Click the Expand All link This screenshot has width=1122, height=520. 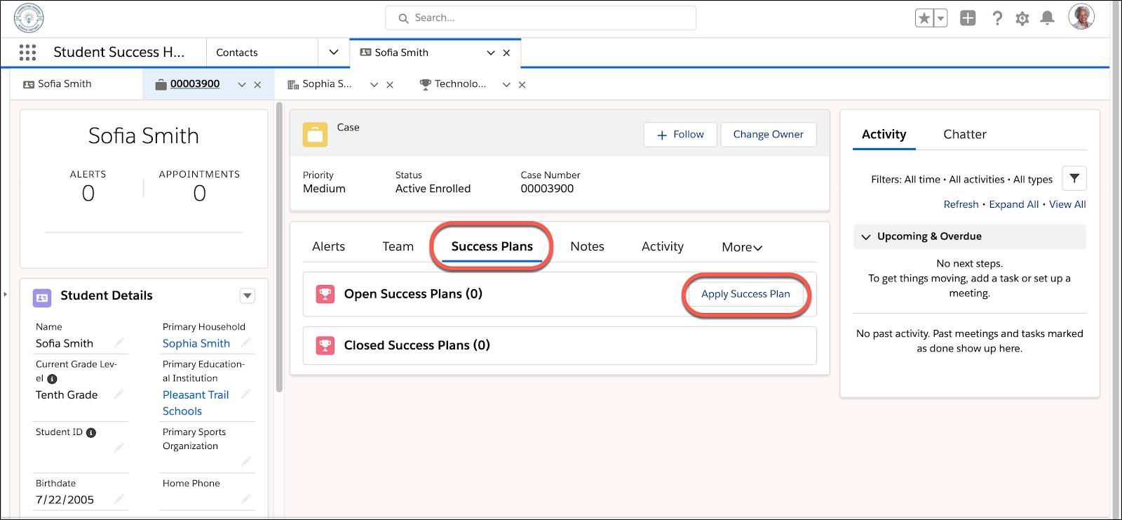click(x=1014, y=205)
